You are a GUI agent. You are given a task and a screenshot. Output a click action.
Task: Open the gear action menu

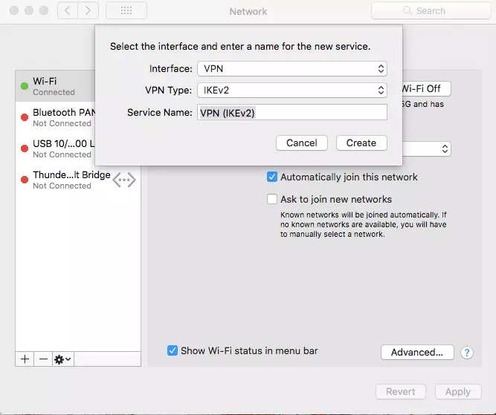click(x=63, y=359)
